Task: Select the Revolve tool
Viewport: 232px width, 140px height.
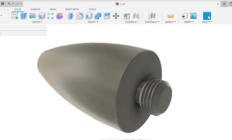Action: tap(33, 16)
